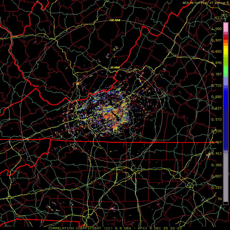Click the 0.360 scale value

216,165
